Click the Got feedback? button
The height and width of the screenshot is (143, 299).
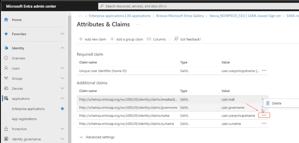click(187, 39)
